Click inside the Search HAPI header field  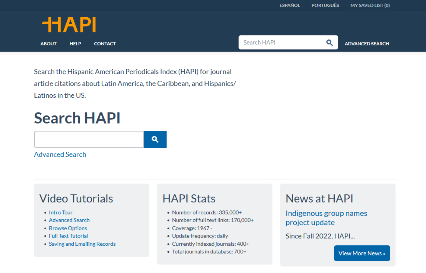tap(280, 42)
